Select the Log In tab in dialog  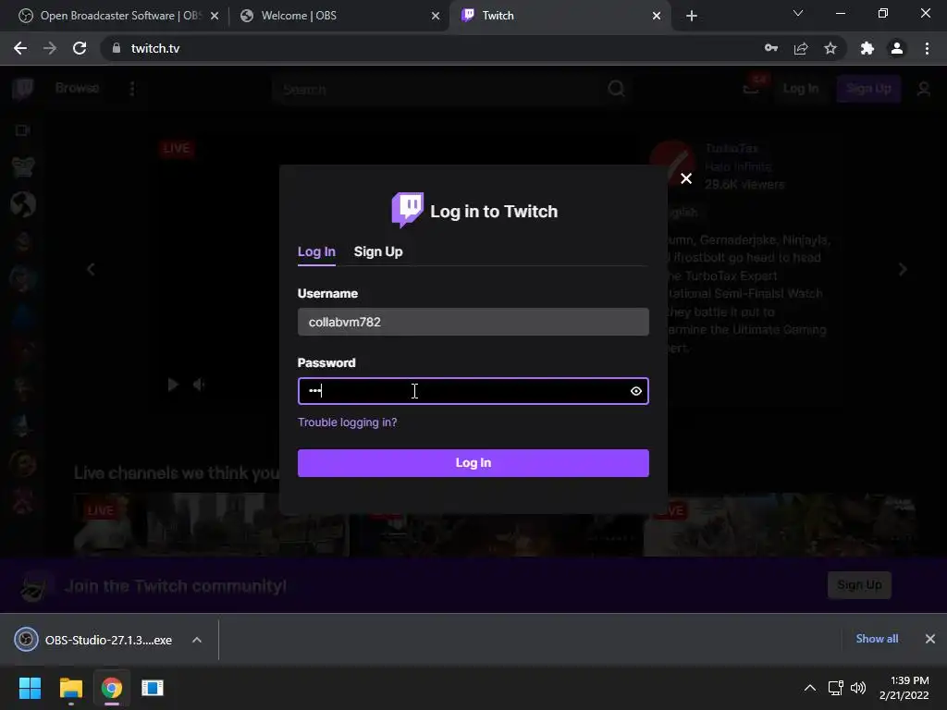(316, 251)
